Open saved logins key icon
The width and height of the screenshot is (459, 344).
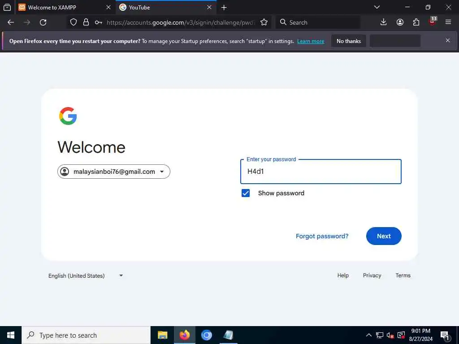click(x=98, y=22)
